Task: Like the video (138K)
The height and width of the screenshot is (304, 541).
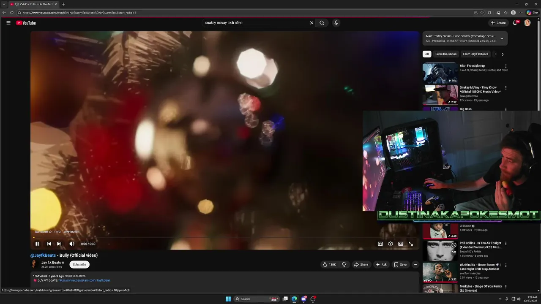Action: click(329, 265)
